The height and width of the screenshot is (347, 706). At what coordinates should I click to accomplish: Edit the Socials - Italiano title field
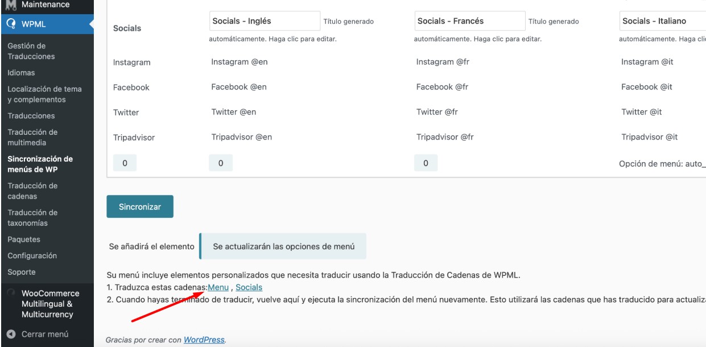[x=662, y=21]
